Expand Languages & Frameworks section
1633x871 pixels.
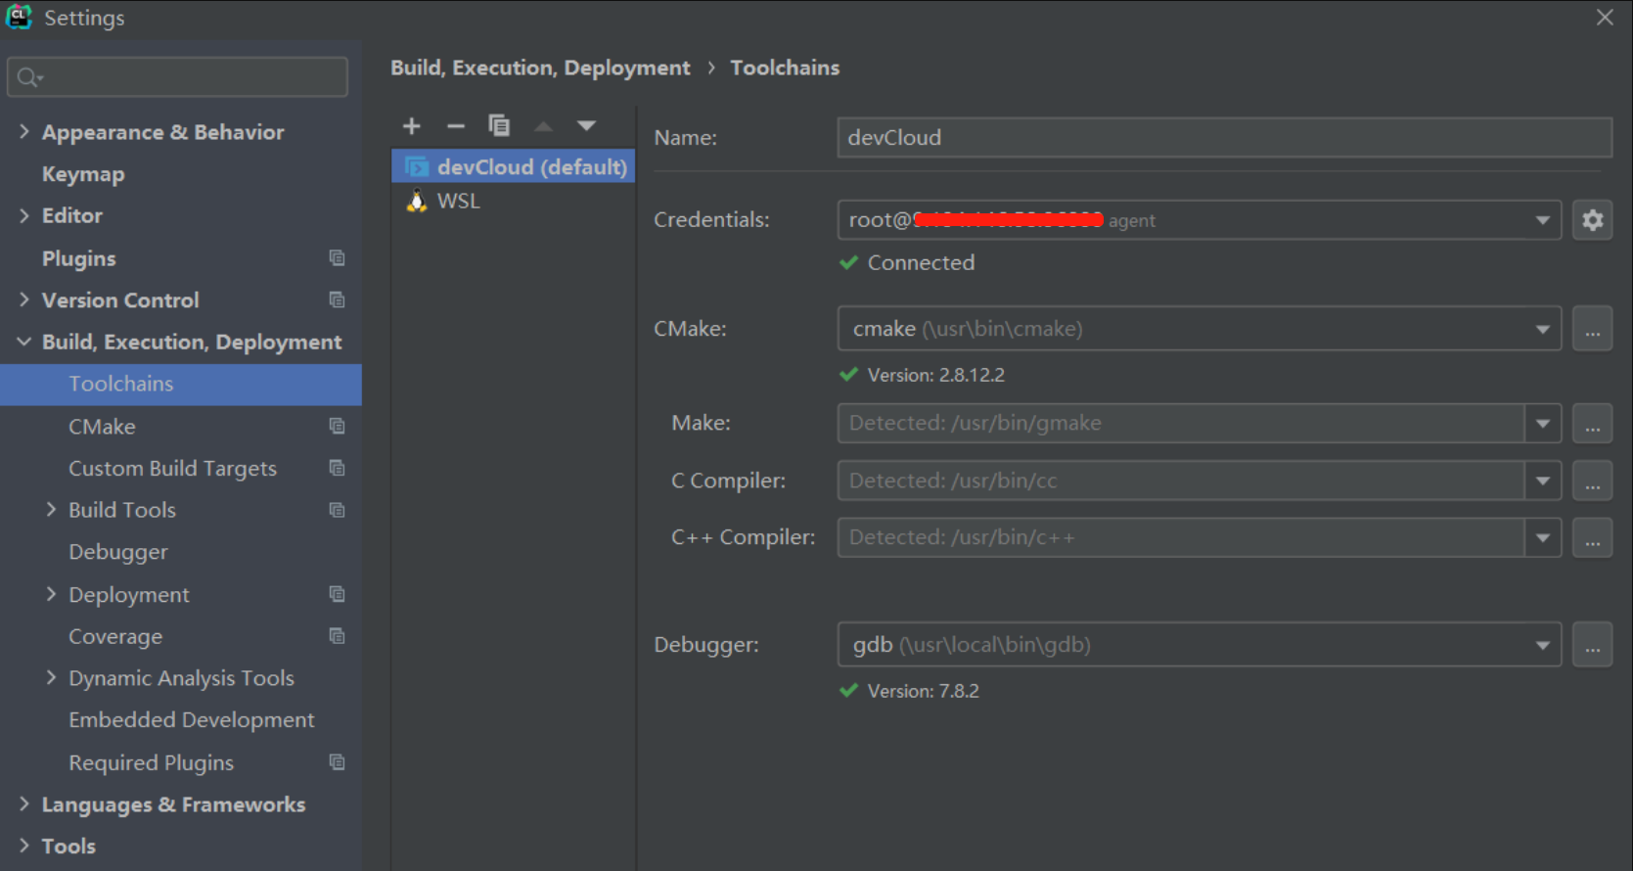coord(24,803)
